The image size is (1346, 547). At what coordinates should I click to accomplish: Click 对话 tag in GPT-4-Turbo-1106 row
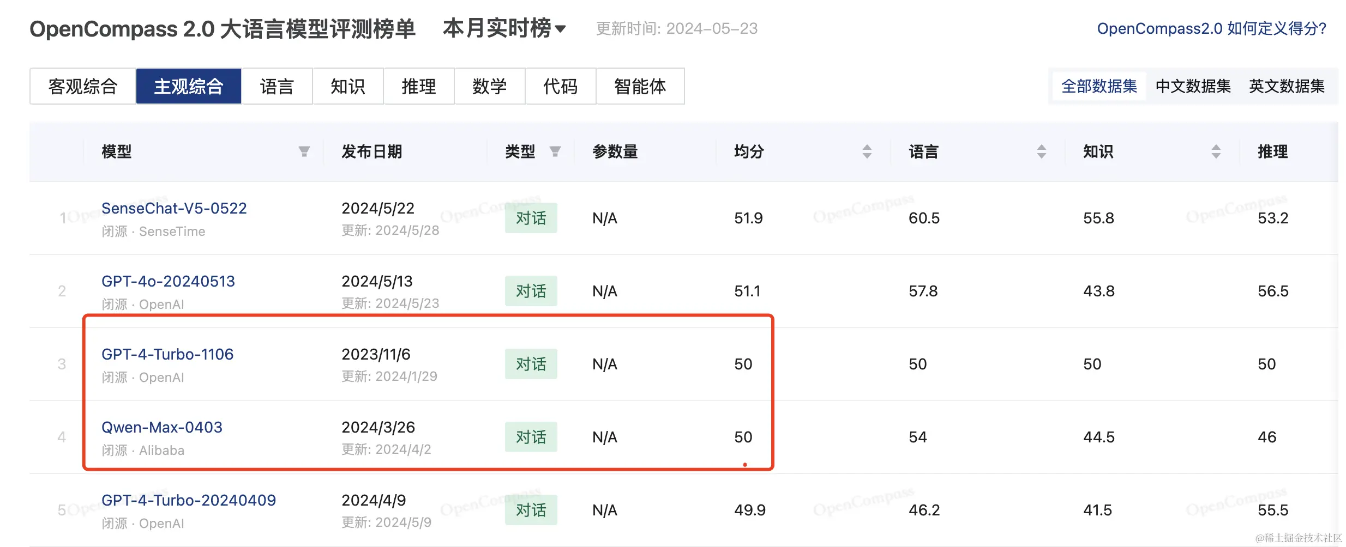[x=531, y=364]
